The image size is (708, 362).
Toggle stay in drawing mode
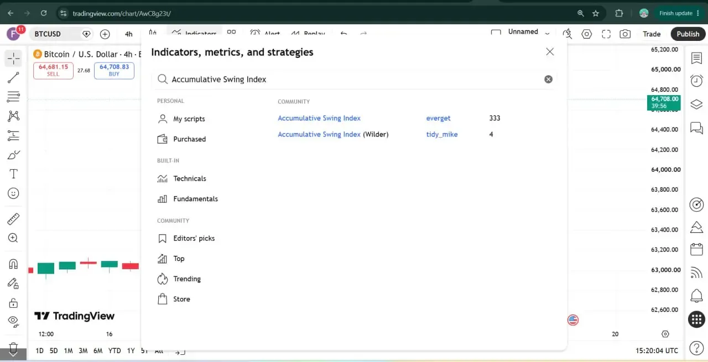click(13, 283)
